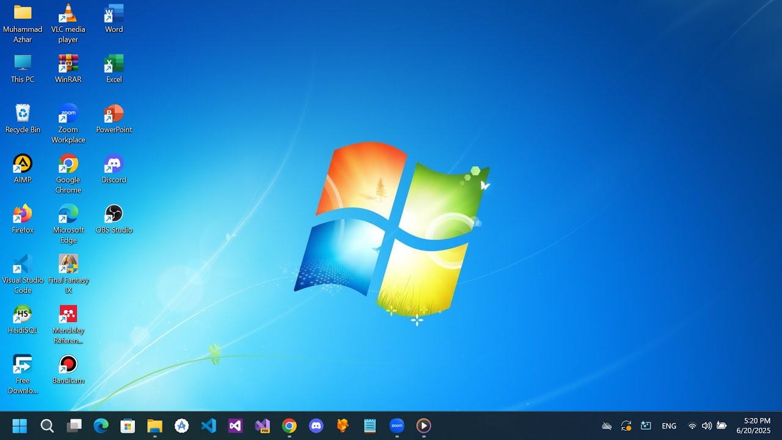The image size is (782, 440).
Task: Select the OBS Studio desktop shortcut
Action: (x=114, y=219)
